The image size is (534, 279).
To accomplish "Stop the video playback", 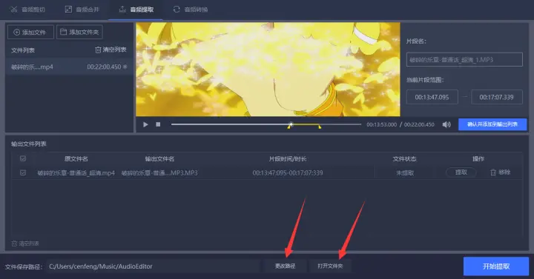I will tap(158, 124).
